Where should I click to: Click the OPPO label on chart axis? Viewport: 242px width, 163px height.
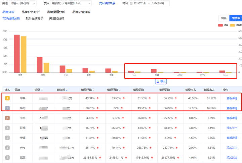[203, 75]
